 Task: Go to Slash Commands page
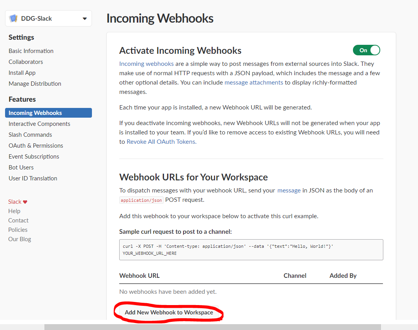30,135
